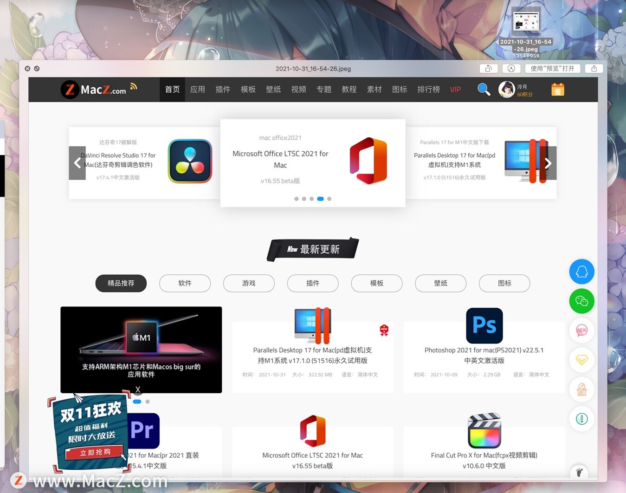The width and height of the screenshot is (626, 493).
Task: Open the RSS feed icon
Action: coord(134,86)
